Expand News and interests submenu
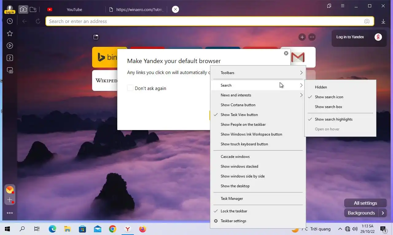This screenshot has width=393, height=235. pos(258,95)
